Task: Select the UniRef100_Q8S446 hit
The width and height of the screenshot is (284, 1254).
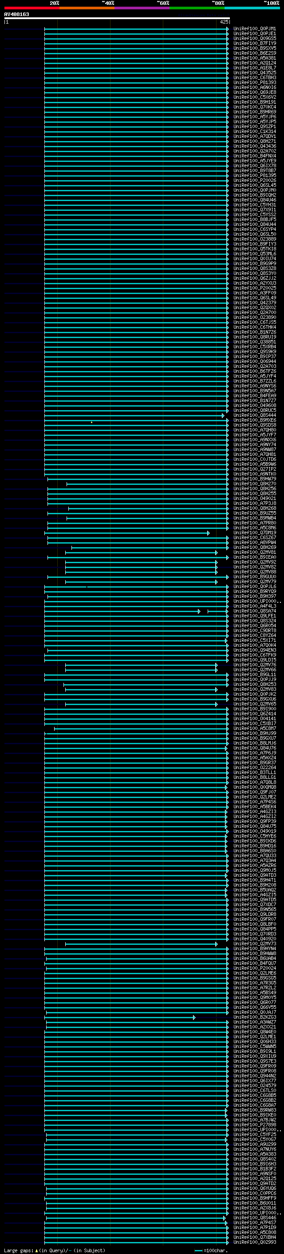Action: [255, 1218]
